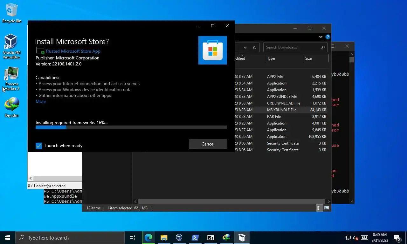Open the Recycle Bin desktop icon
This screenshot has height=244, width=407.
pyautogui.click(x=12, y=13)
